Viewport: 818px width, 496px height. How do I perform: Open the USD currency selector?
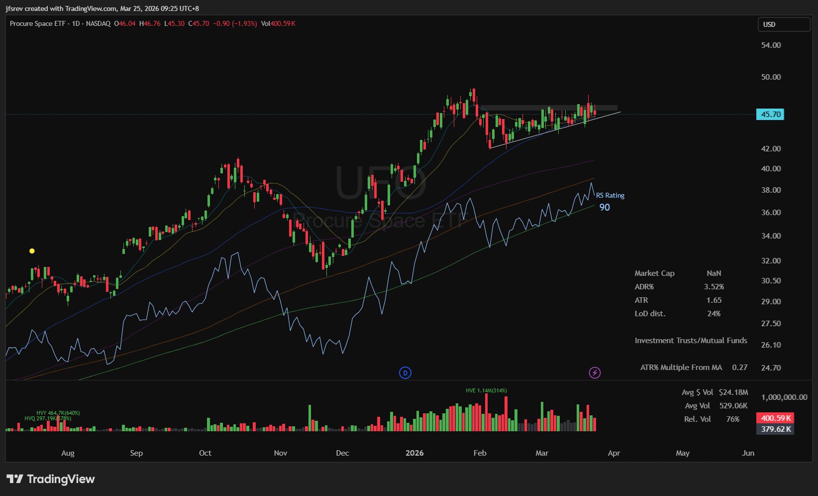coord(784,24)
